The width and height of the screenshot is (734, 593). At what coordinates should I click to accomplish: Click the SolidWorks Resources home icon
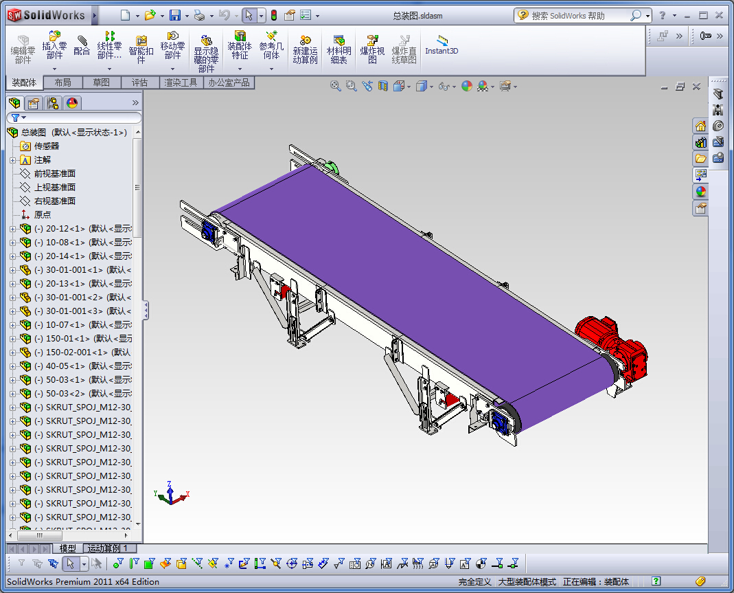click(700, 126)
